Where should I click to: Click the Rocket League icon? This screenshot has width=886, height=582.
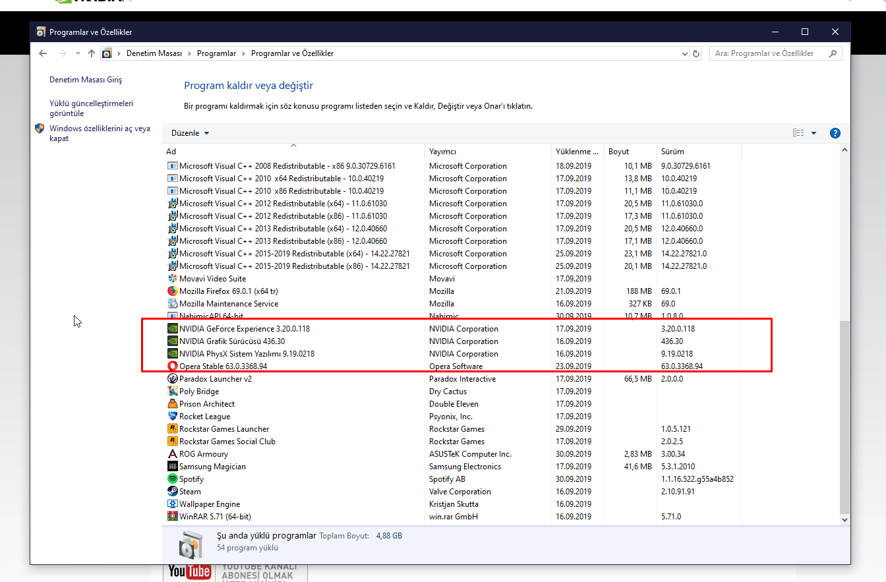click(x=173, y=417)
